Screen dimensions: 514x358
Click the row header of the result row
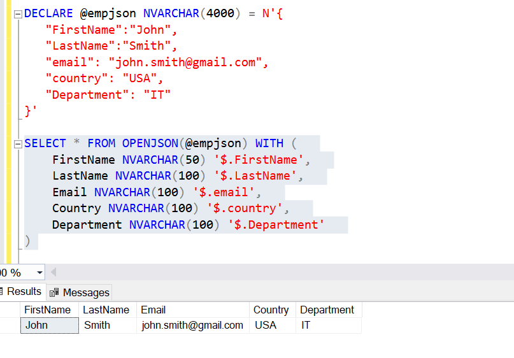[x=10, y=326]
